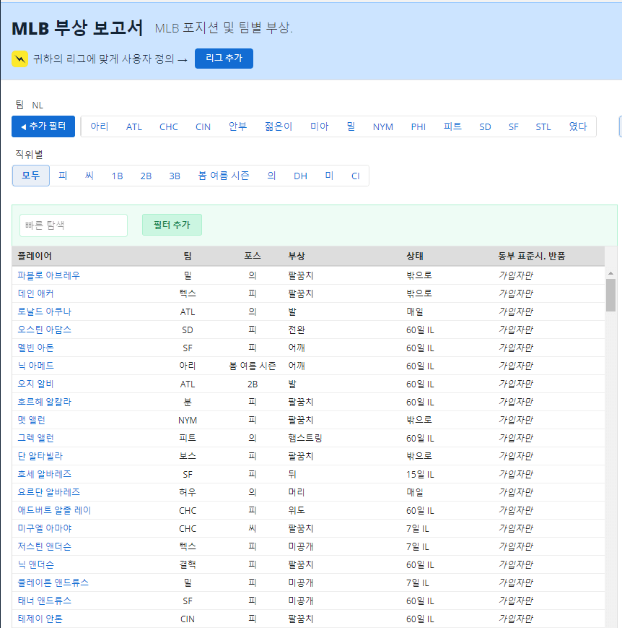Screen dimensions: 622x628
Task: Open player 닉 아메드
Action: click(35, 366)
